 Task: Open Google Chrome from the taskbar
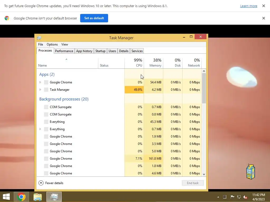pyautogui.click(x=21, y=197)
